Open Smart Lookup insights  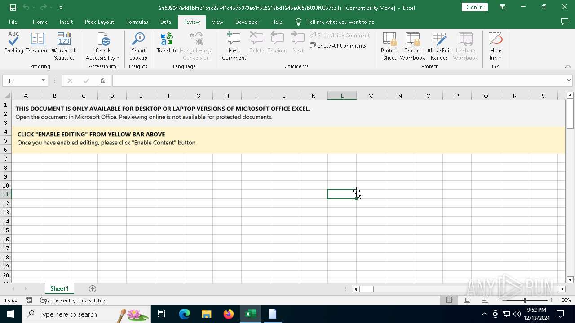tap(138, 46)
